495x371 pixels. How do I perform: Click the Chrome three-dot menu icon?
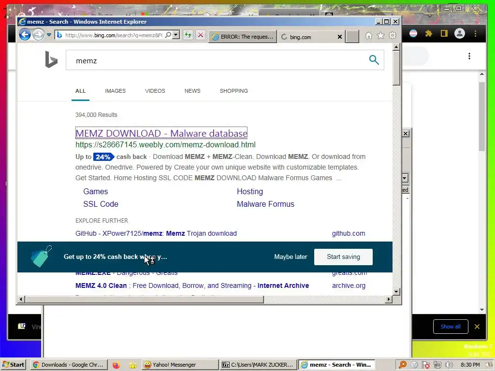click(x=476, y=33)
